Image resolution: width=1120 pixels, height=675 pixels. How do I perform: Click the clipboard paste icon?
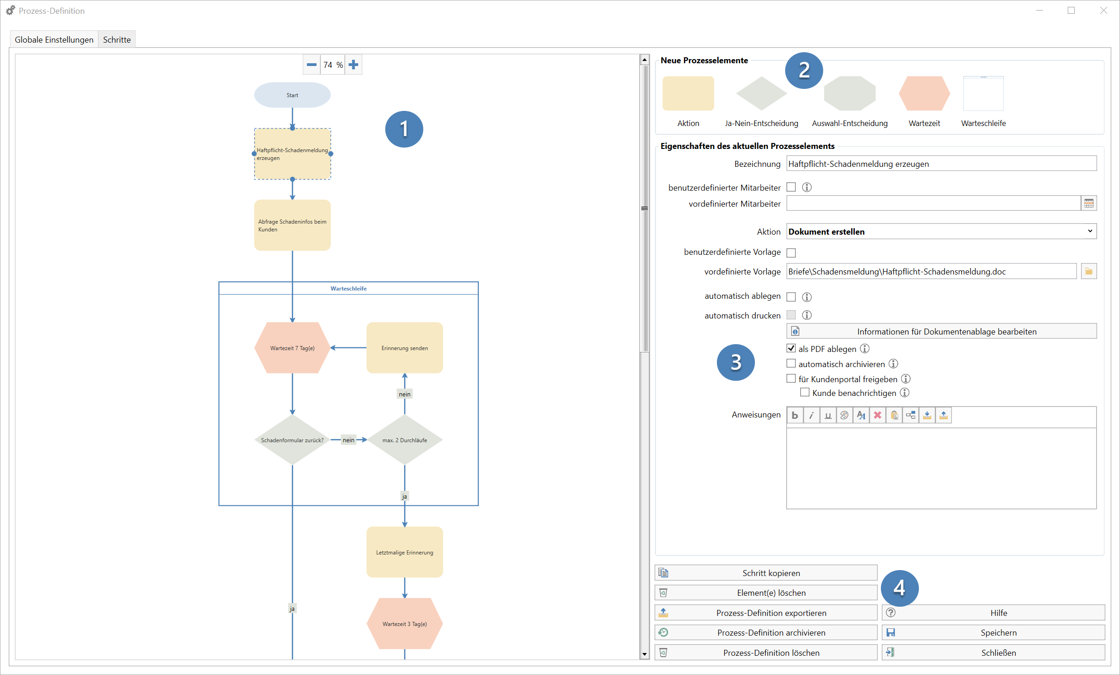(894, 415)
